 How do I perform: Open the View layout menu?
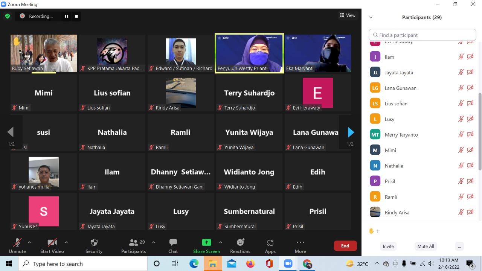tap(348, 15)
